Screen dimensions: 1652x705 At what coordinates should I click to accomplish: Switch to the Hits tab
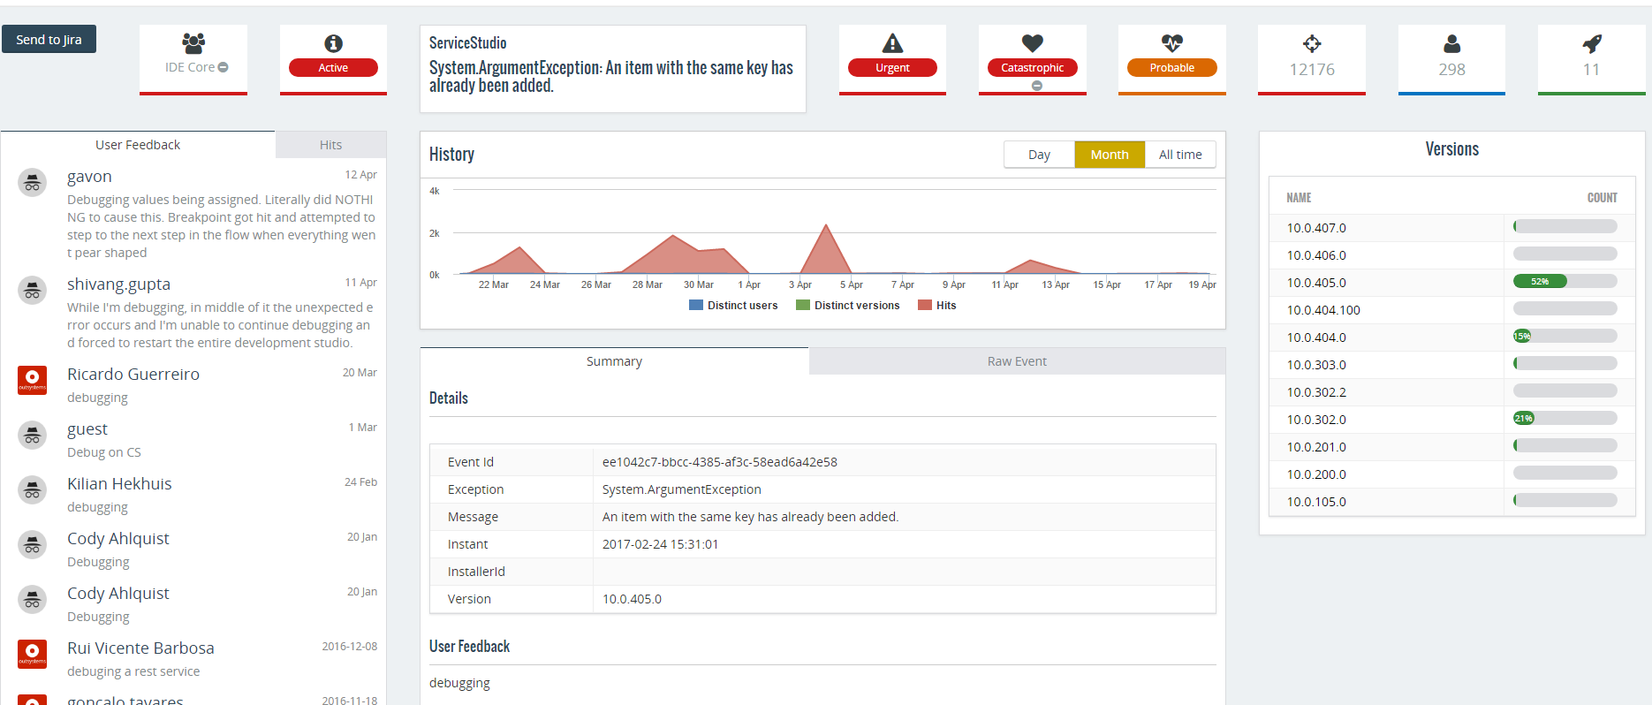point(330,145)
